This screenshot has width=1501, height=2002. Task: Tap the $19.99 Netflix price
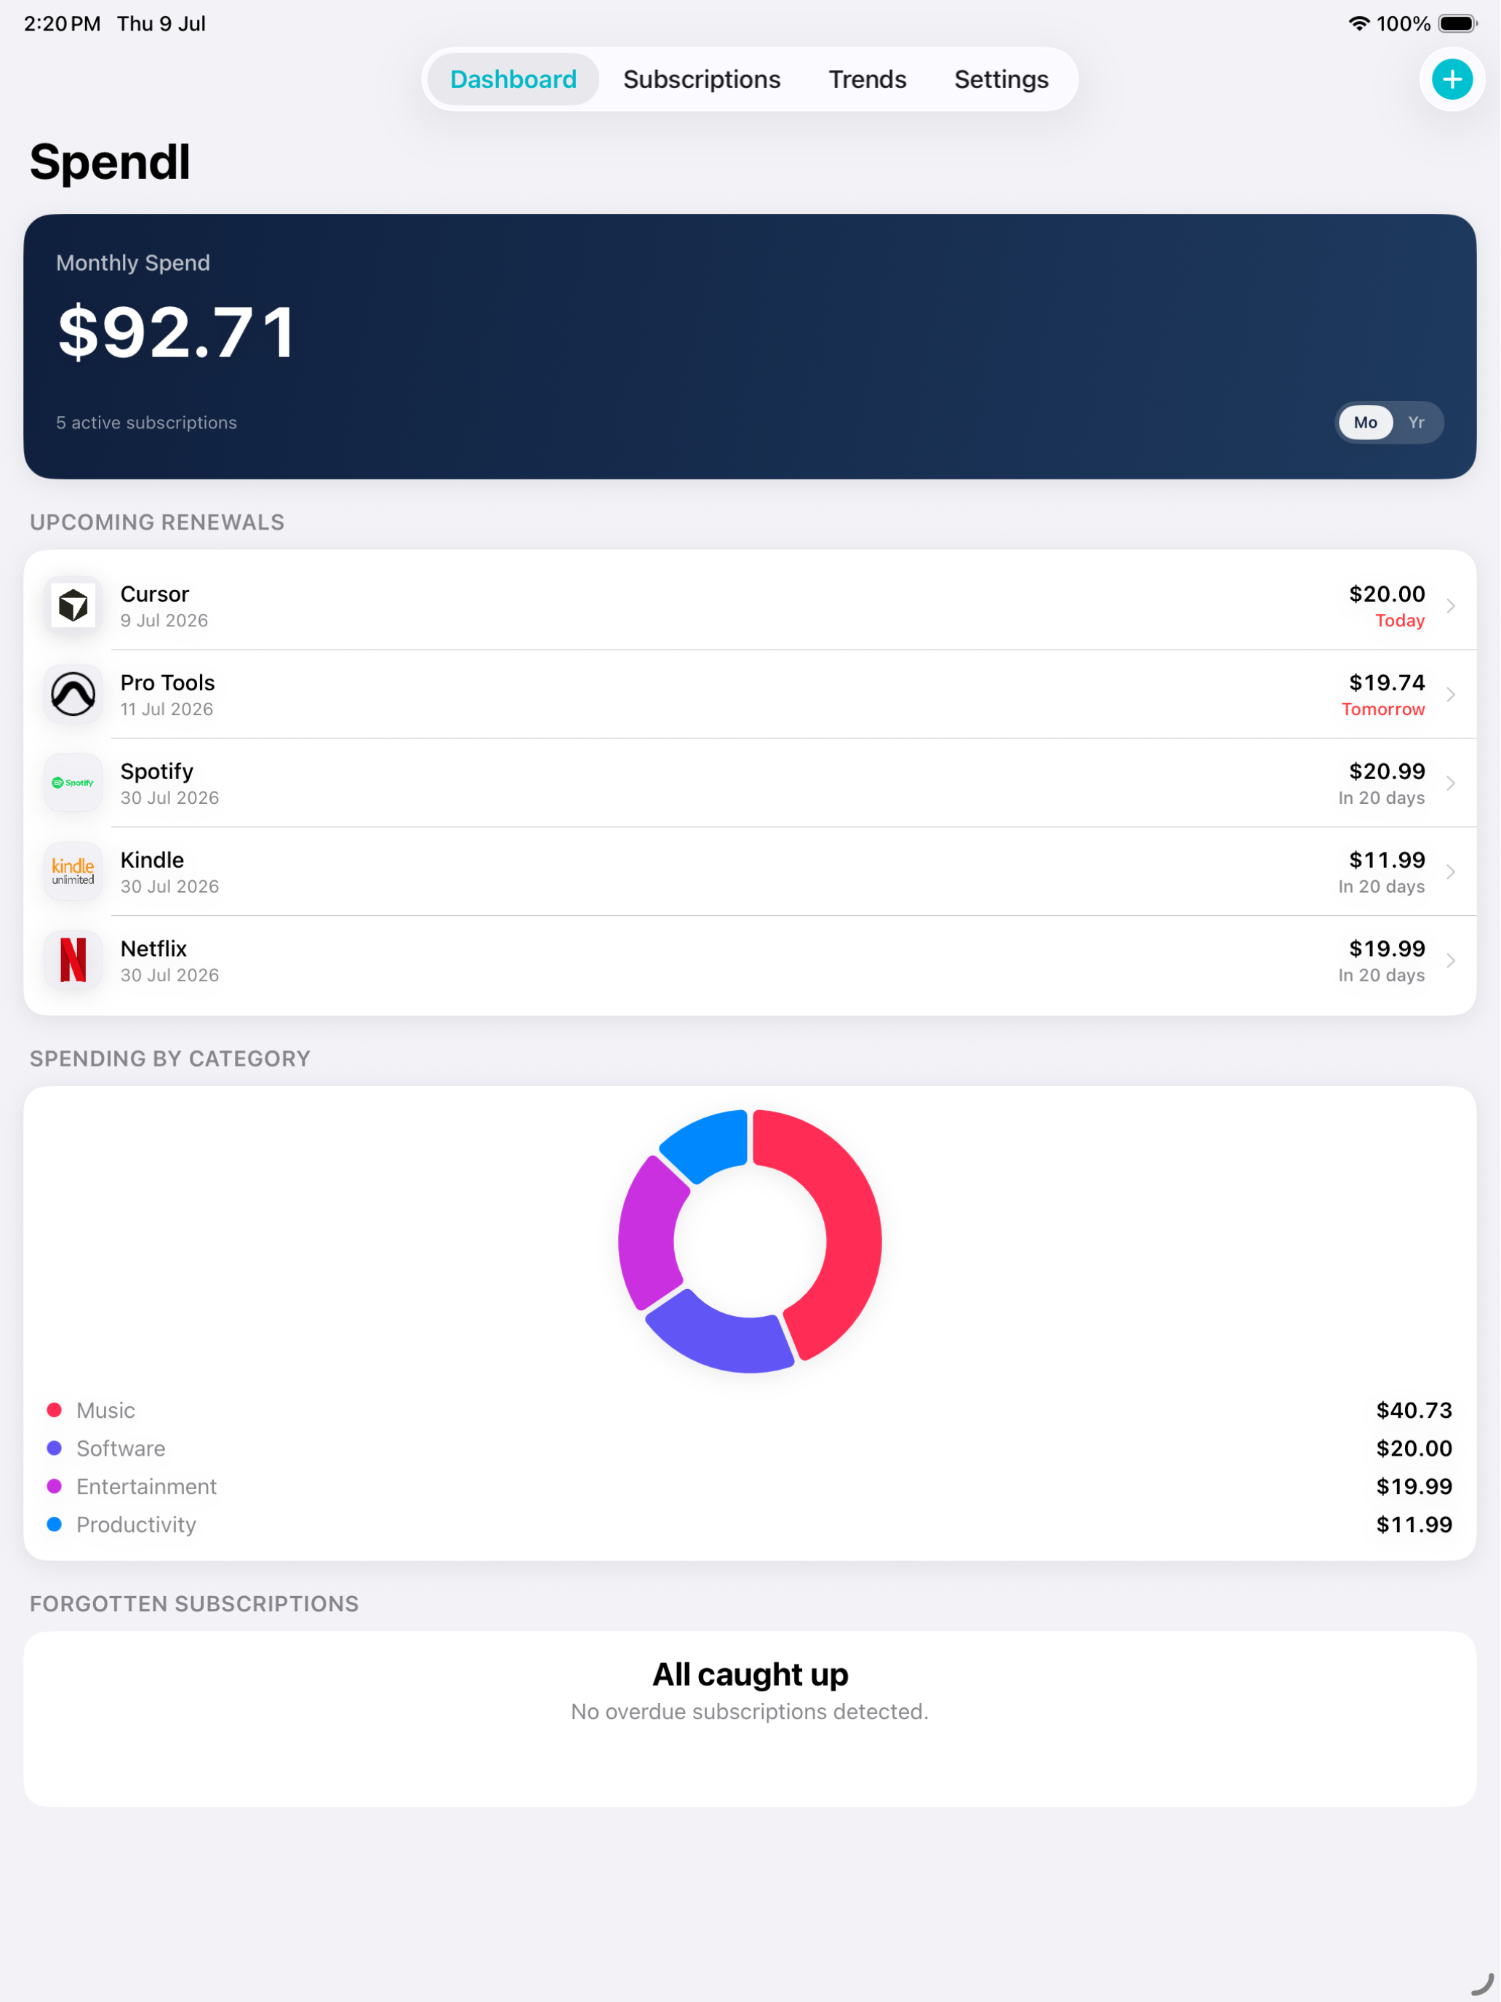tap(1387, 949)
